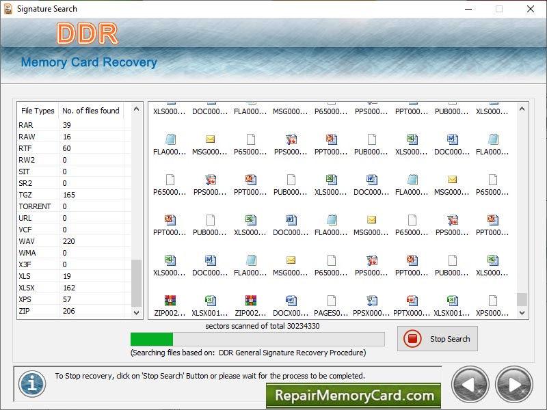Click the blue information icon
Viewport: 547px width, 410px height.
point(31,383)
